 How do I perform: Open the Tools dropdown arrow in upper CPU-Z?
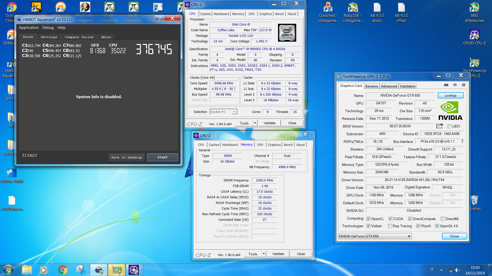pos(255,123)
